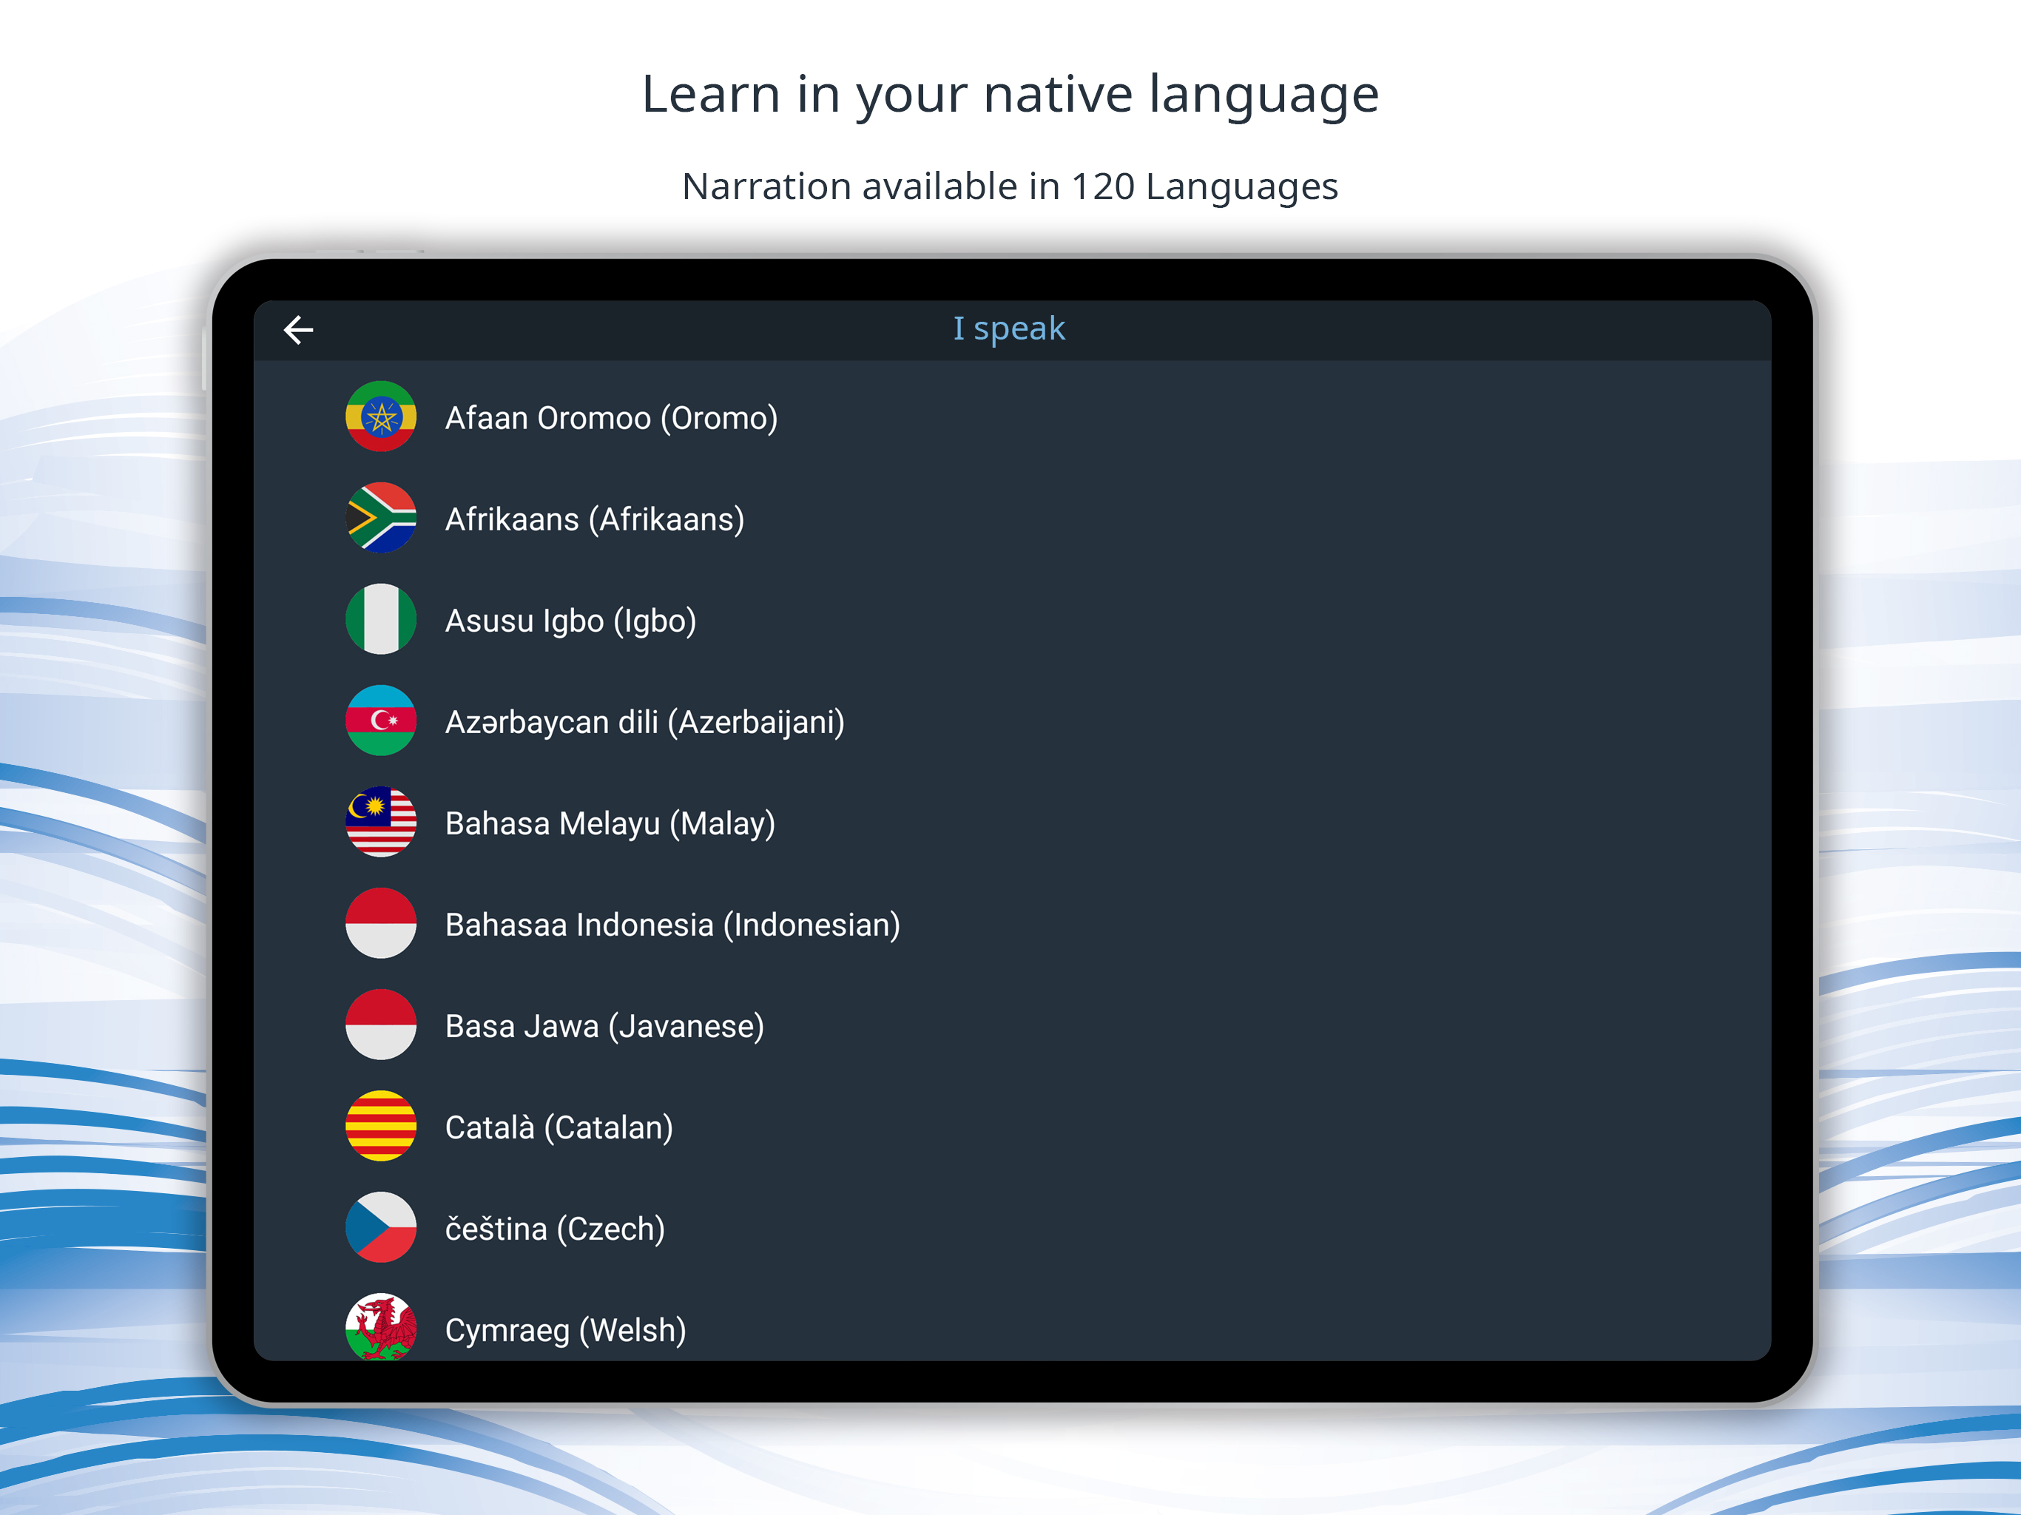Select Afaan Oromoo (Oromo) language
This screenshot has height=1515, width=2021.
(611, 419)
